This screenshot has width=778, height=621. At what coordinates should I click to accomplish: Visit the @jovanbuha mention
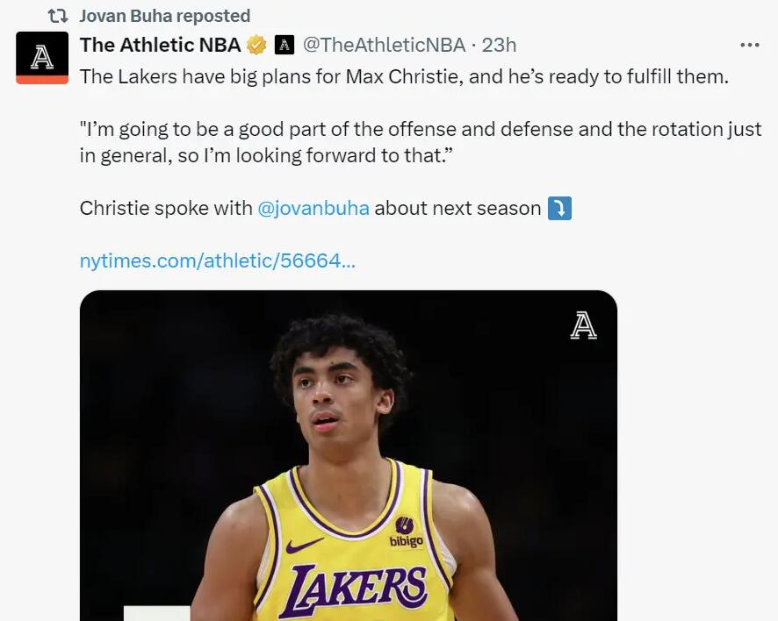point(313,209)
